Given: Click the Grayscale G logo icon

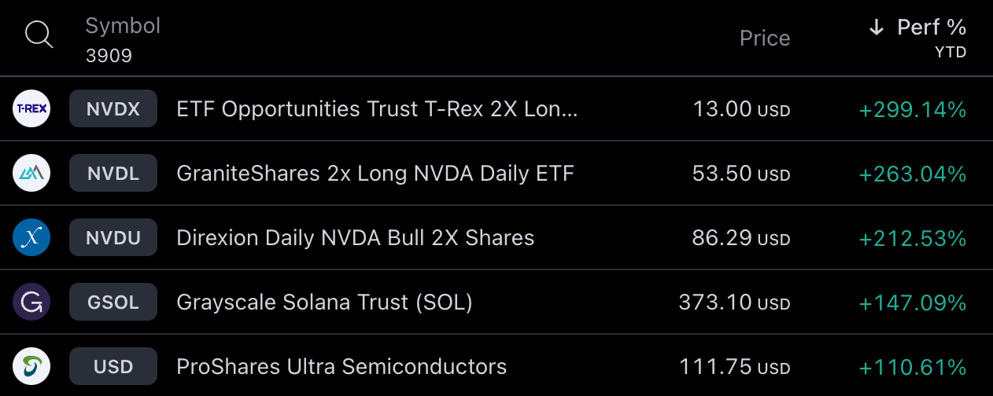Looking at the screenshot, I should pos(32,302).
